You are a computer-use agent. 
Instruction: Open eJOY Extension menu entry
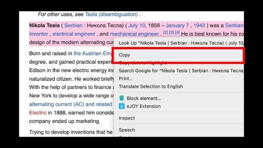pyautogui.click(x=179, y=106)
